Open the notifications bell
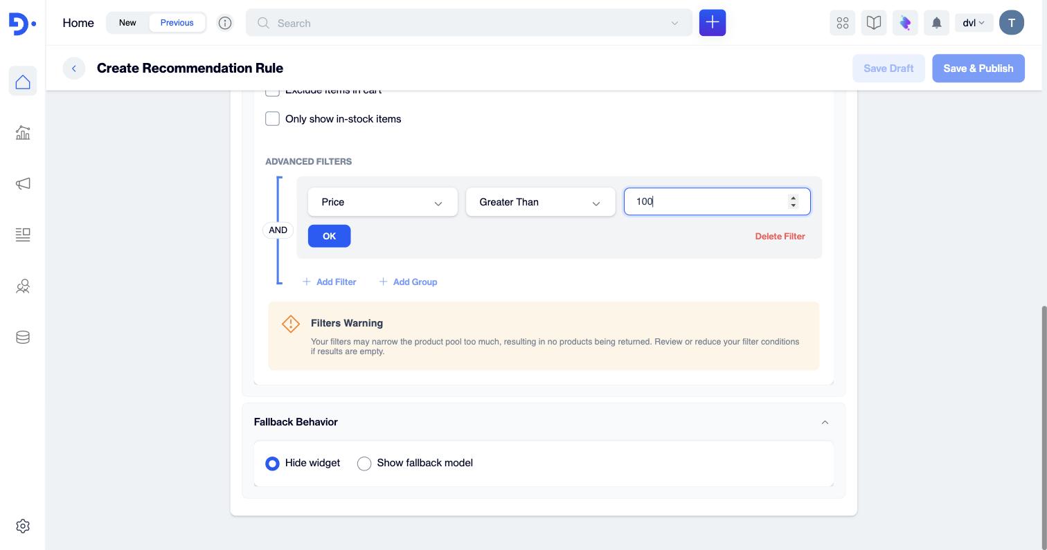Viewport: 1047px width, 550px height. (x=936, y=23)
